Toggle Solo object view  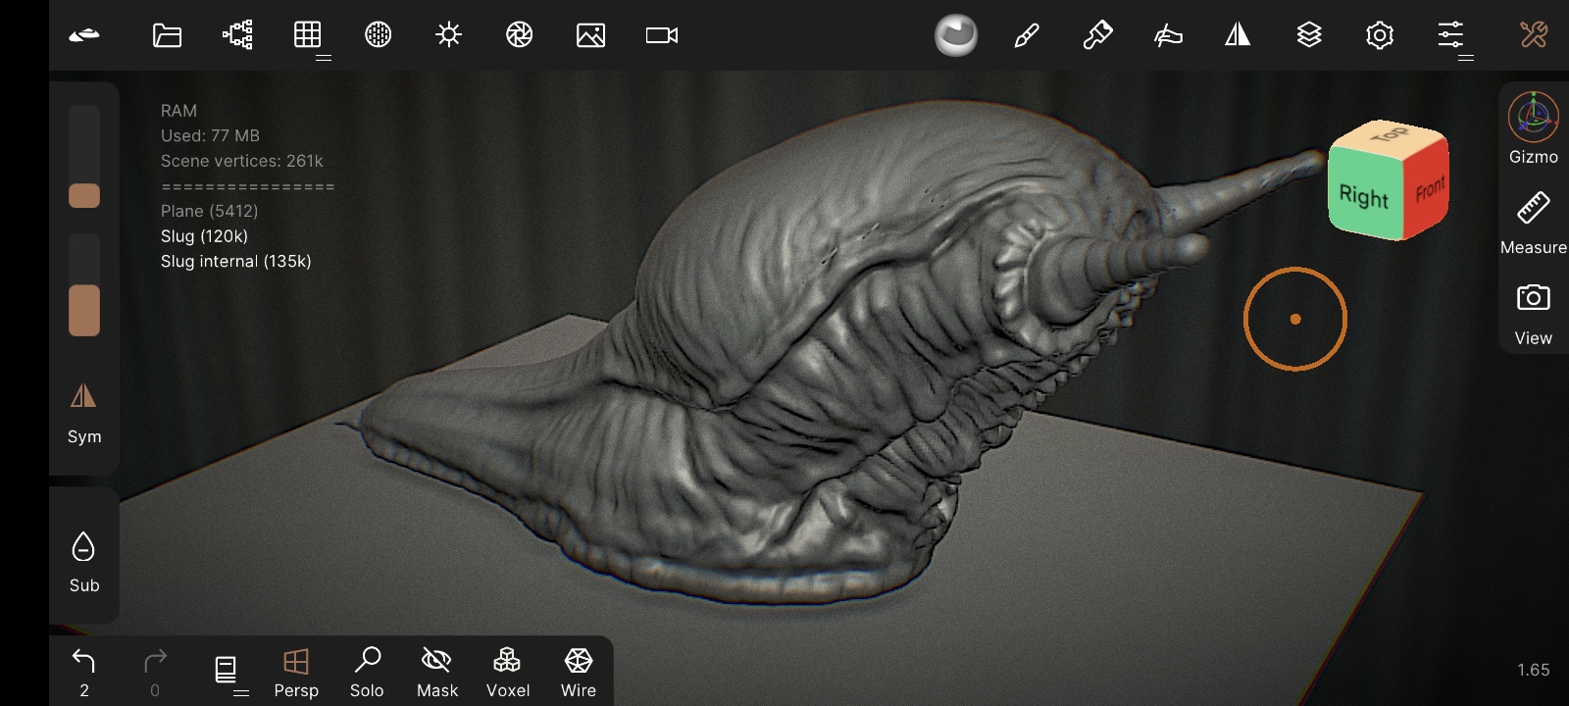[367, 673]
